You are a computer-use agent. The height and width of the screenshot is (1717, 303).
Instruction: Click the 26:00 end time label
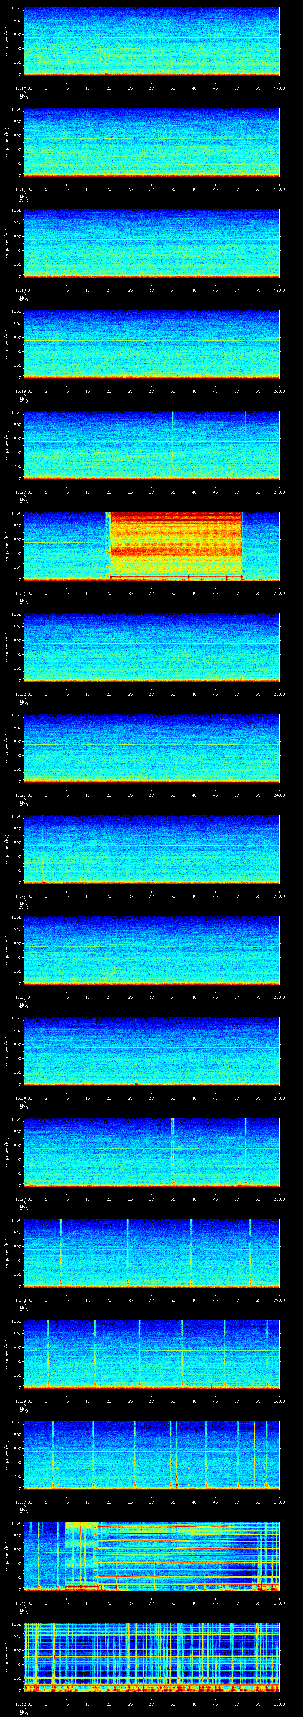tap(279, 997)
